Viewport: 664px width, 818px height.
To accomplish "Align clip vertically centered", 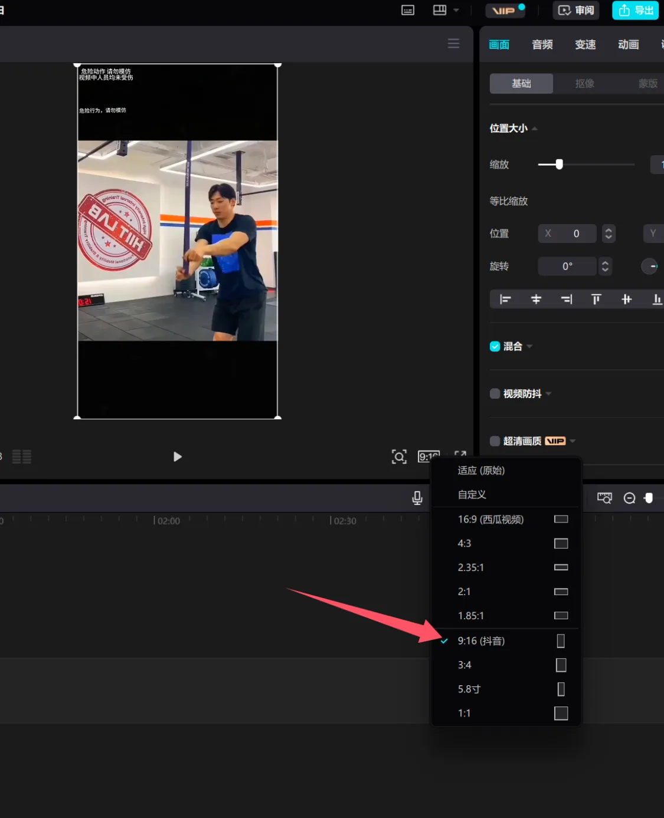I will (x=627, y=300).
